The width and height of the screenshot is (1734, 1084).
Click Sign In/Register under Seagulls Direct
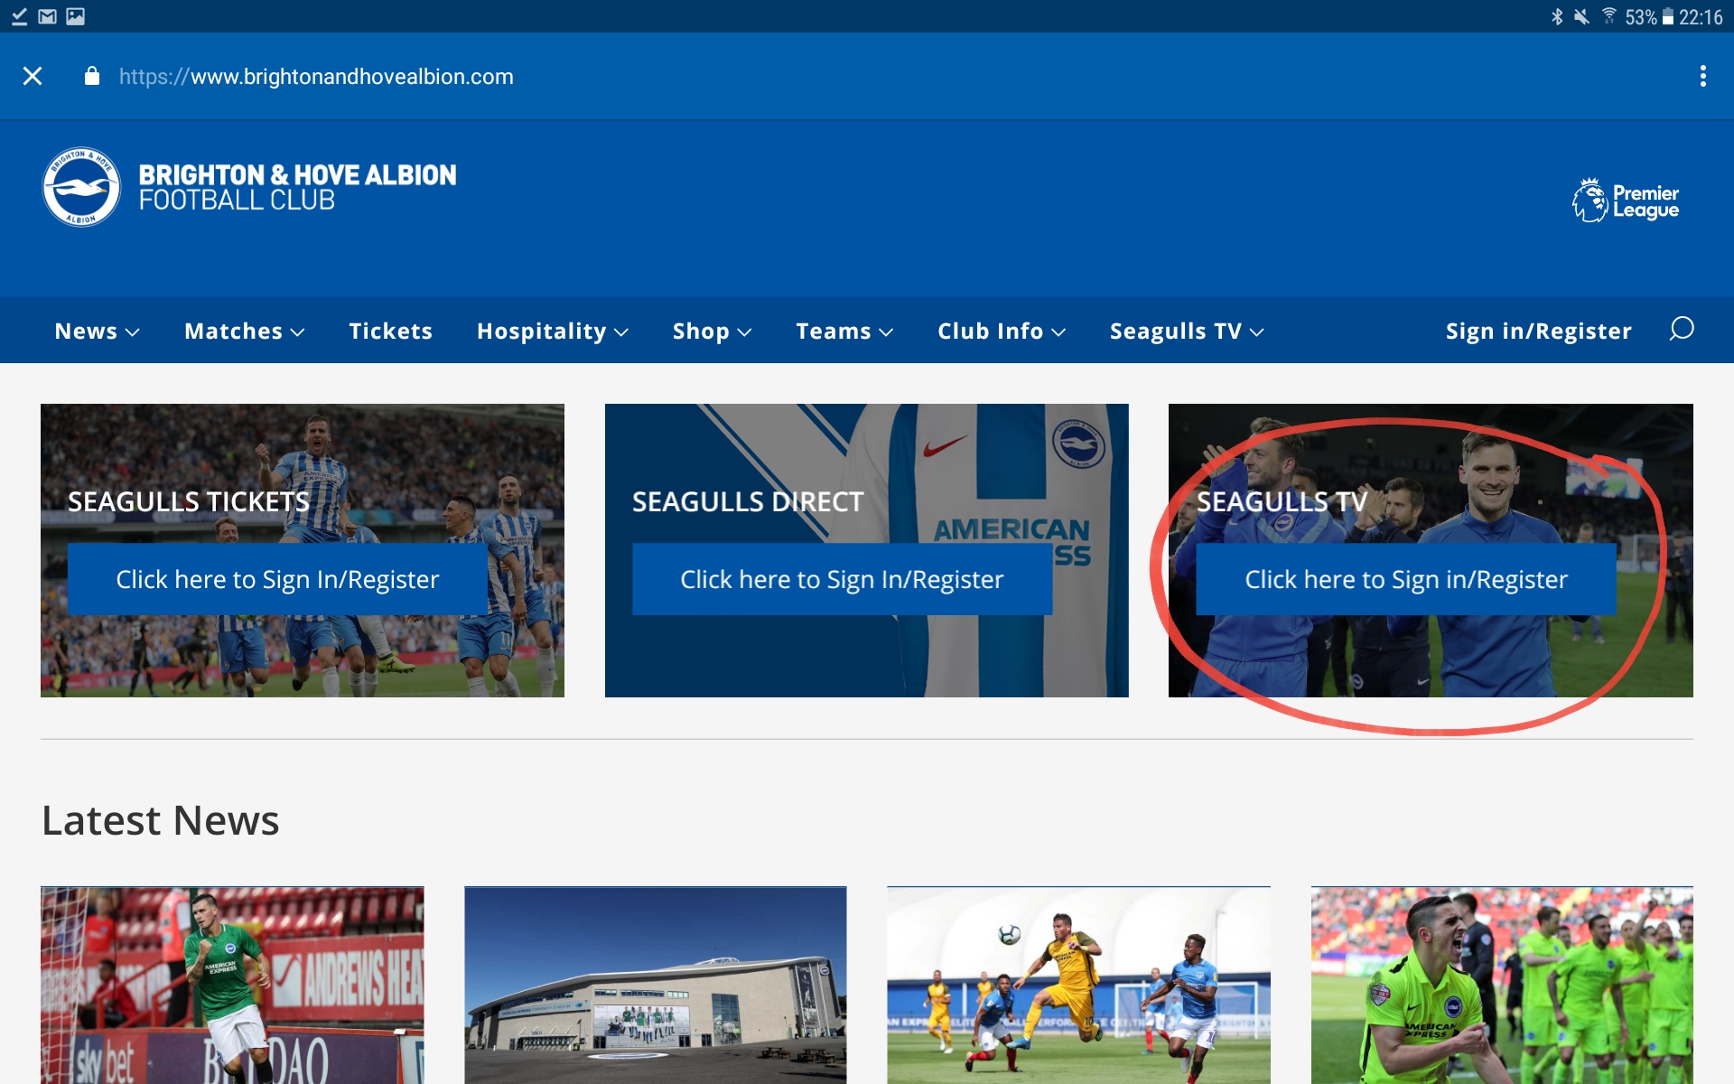[842, 579]
